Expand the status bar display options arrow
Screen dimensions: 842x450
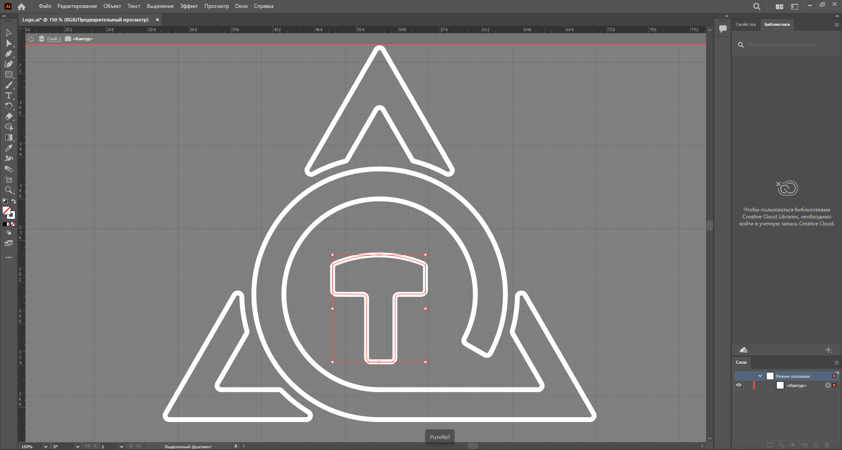[235, 446]
